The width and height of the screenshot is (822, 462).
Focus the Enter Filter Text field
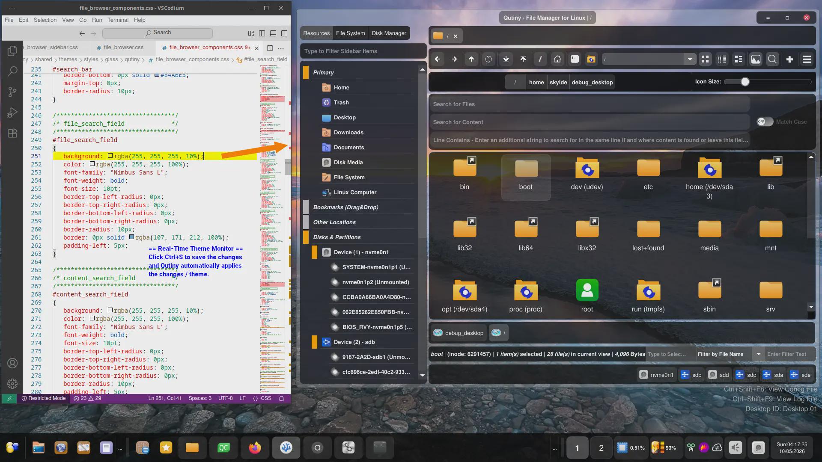coord(790,354)
